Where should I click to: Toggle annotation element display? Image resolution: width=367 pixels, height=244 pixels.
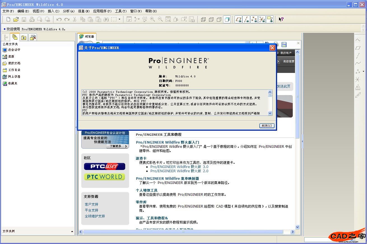click(x=270, y=19)
